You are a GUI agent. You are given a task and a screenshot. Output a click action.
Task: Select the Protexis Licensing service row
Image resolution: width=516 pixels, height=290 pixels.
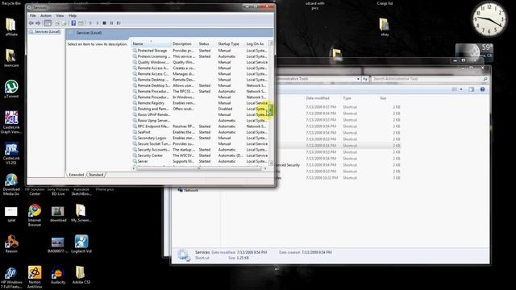point(200,56)
